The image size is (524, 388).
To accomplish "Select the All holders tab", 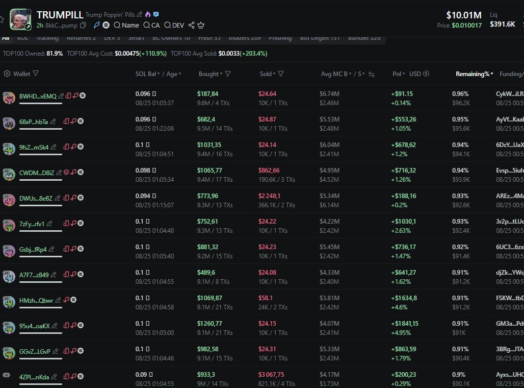I will (5, 38).
